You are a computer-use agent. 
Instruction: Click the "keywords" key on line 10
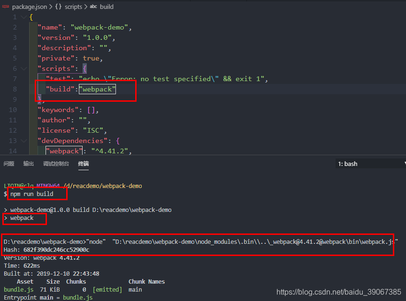click(58, 110)
